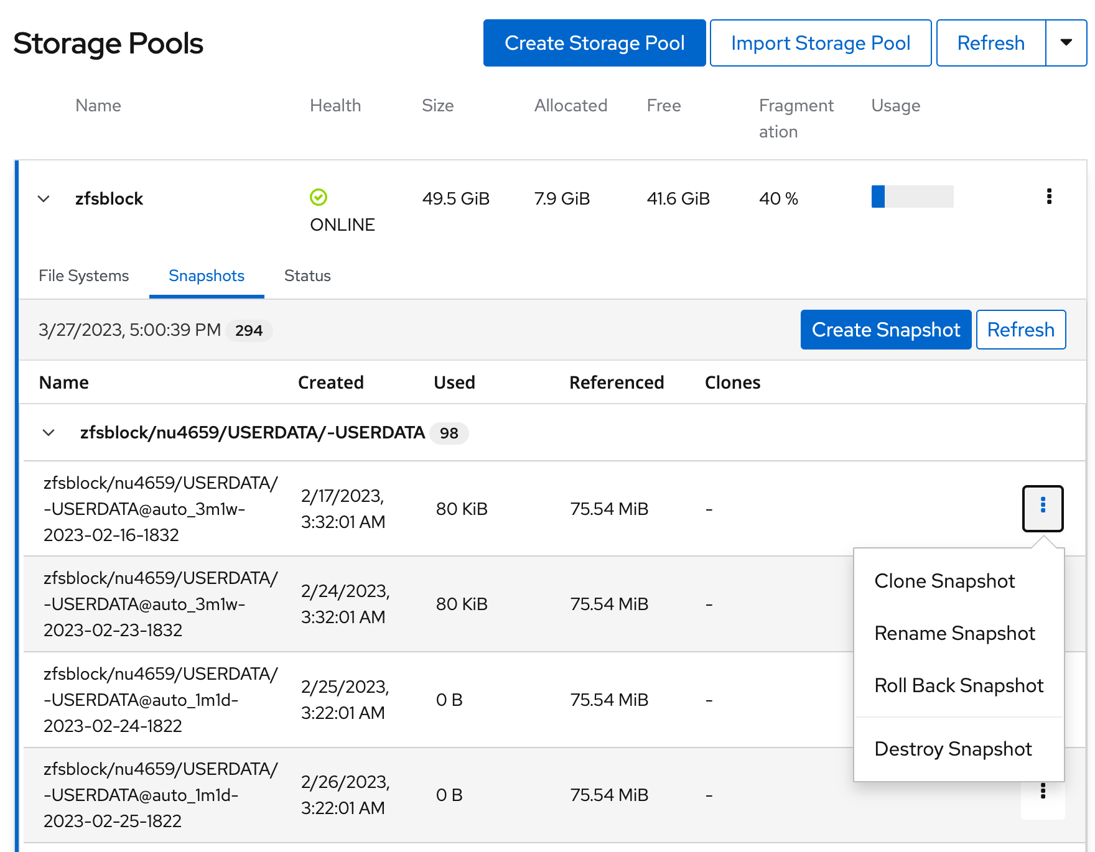The height and width of the screenshot is (852, 1095).
Task: Refresh the snapshots list
Action: [1020, 330]
